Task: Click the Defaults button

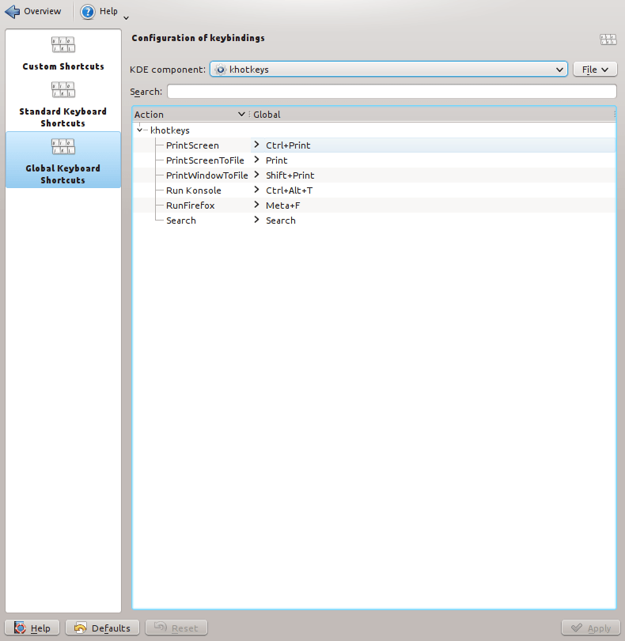Action: (x=102, y=628)
